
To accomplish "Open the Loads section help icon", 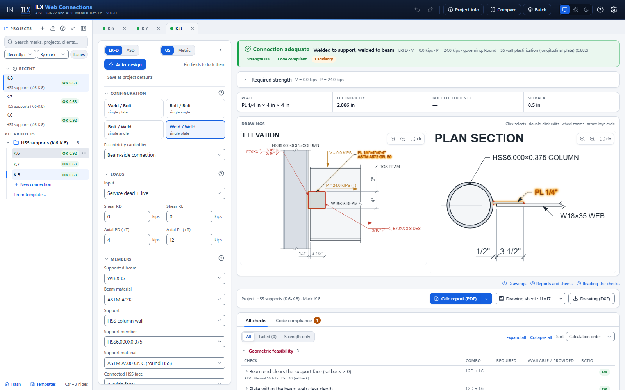I will tap(221, 174).
